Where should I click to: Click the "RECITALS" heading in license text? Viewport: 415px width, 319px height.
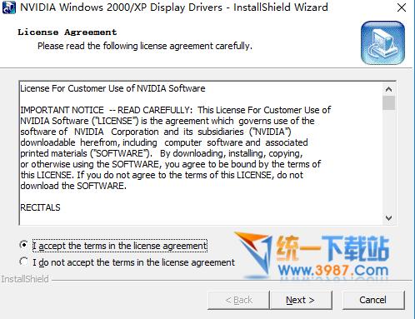[40, 207]
